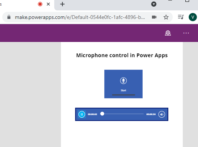Open the Power Apps more options ellipsis
Screen dimensions: 198x147
tap(186, 33)
